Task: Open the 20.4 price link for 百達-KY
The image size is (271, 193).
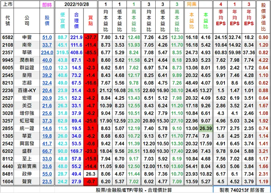Action: 47,91
